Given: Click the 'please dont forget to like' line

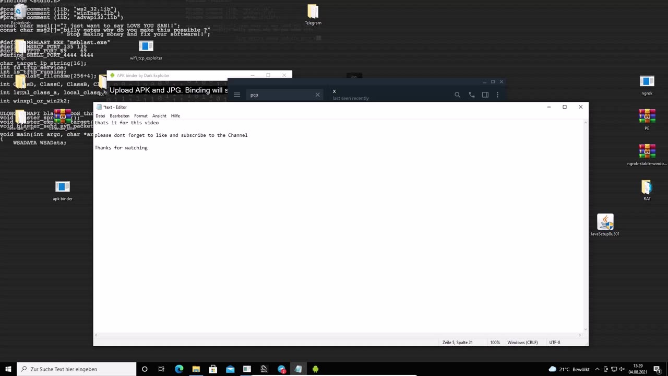Looking at the screenshot, I should click(171, 135).
